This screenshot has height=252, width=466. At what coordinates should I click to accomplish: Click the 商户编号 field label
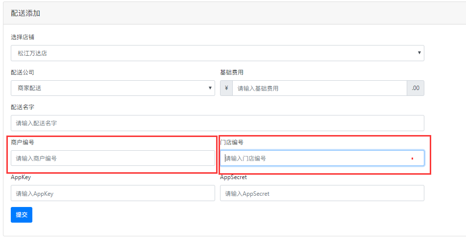(x=23, y=142)
